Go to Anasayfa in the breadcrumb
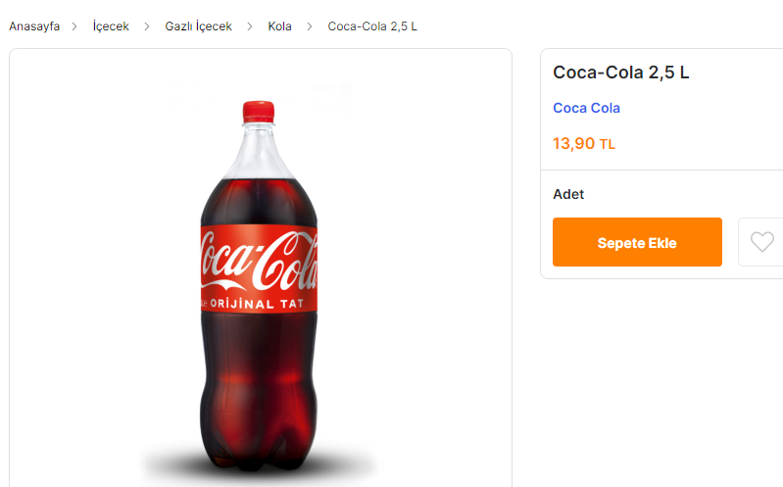Screen dimensions: 783x487 point(34,26)
